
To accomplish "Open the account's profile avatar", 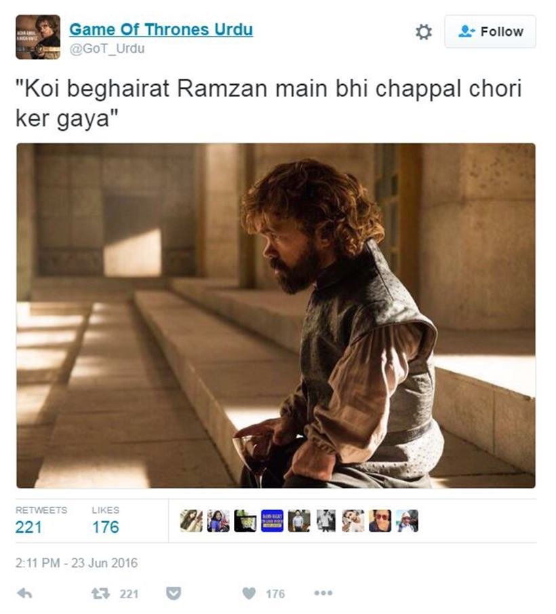I will [x=38, y=37].
